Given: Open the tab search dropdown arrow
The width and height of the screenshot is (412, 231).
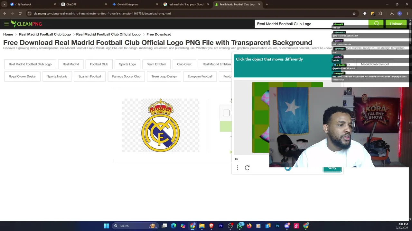Looking at the screenshot, I should pos(4,4).
